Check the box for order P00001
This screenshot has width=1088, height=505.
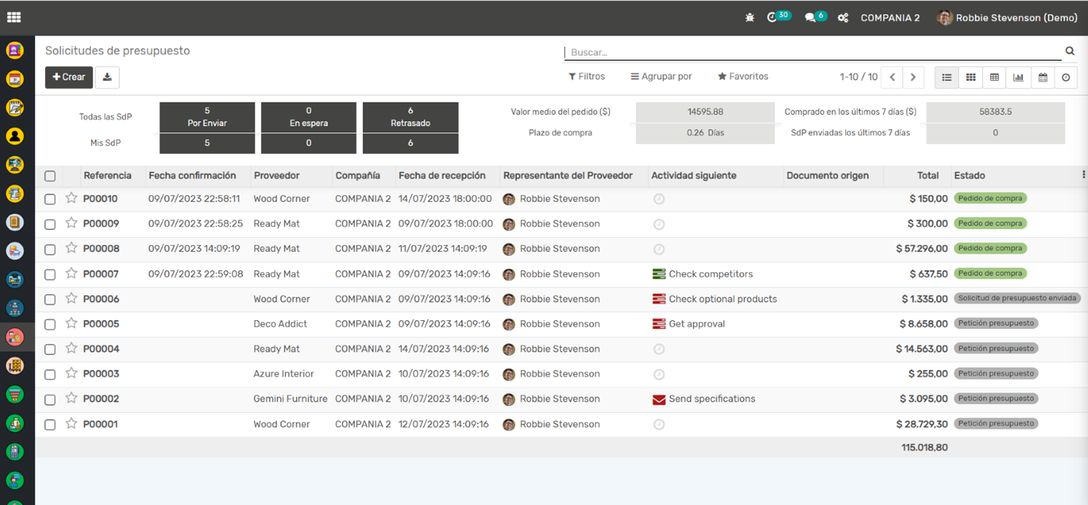(x=50, y=425)
